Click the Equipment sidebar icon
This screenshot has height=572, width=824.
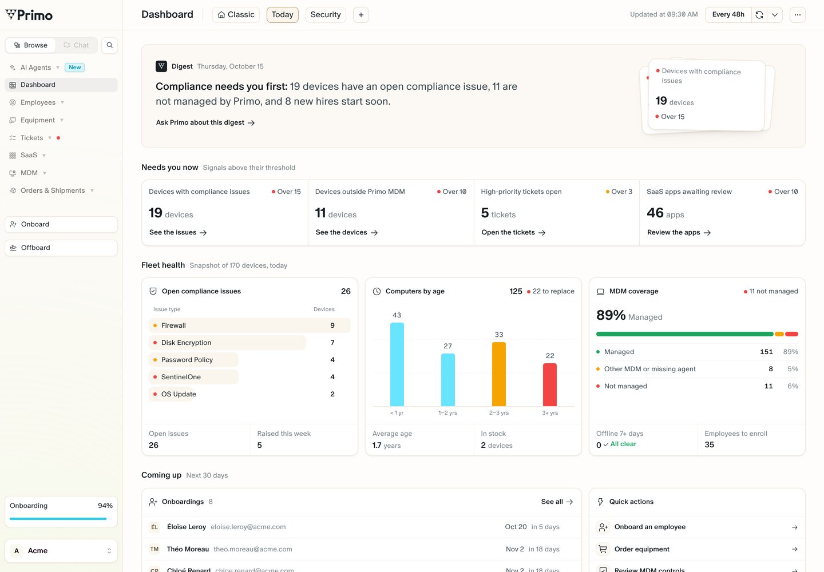(13, 120)
